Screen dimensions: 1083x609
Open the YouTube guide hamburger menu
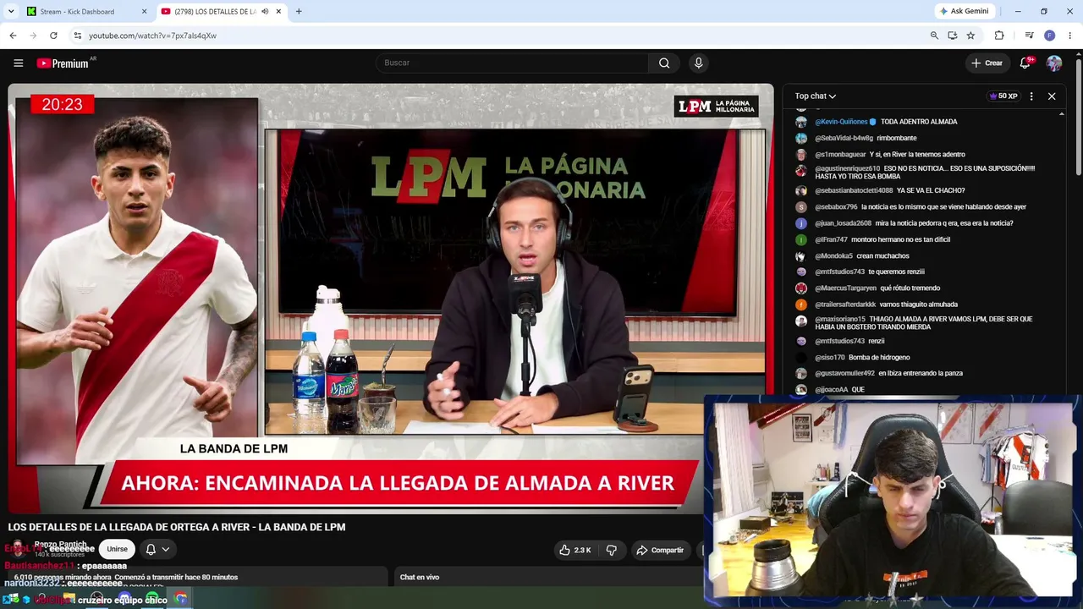point(18,63)
